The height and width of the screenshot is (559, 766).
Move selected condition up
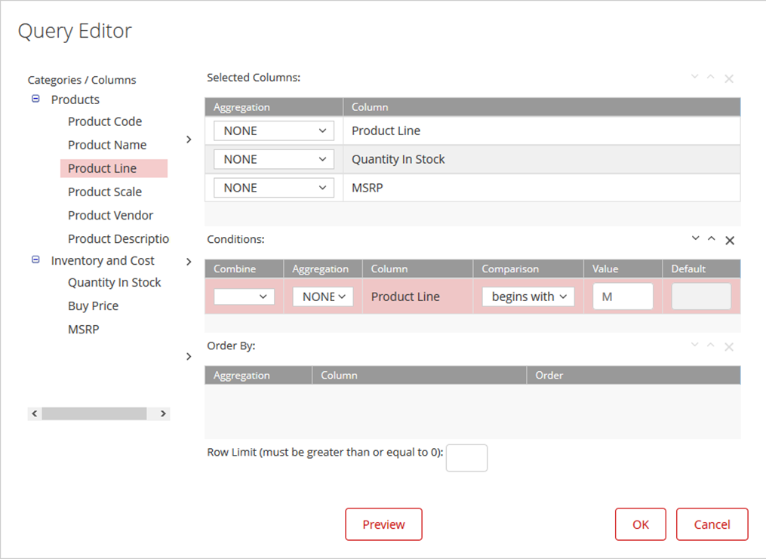point(711,239)
